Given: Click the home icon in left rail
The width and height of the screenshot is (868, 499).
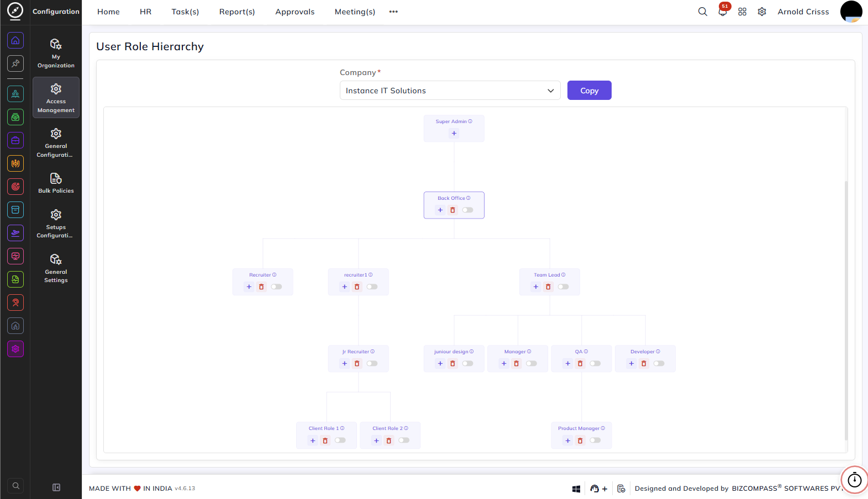Looking at the screenshot, I should click(15, 40).
